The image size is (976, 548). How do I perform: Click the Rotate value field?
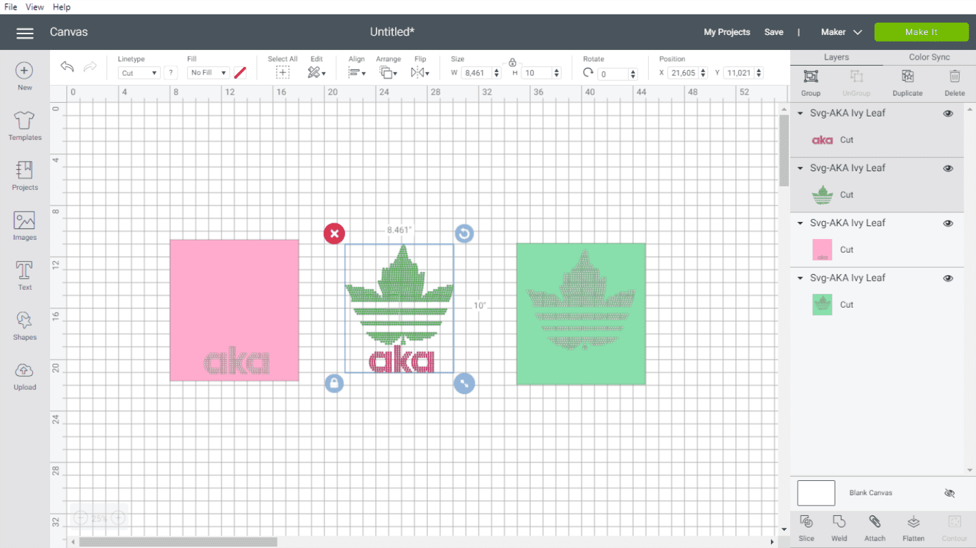[x=612, y=73]
